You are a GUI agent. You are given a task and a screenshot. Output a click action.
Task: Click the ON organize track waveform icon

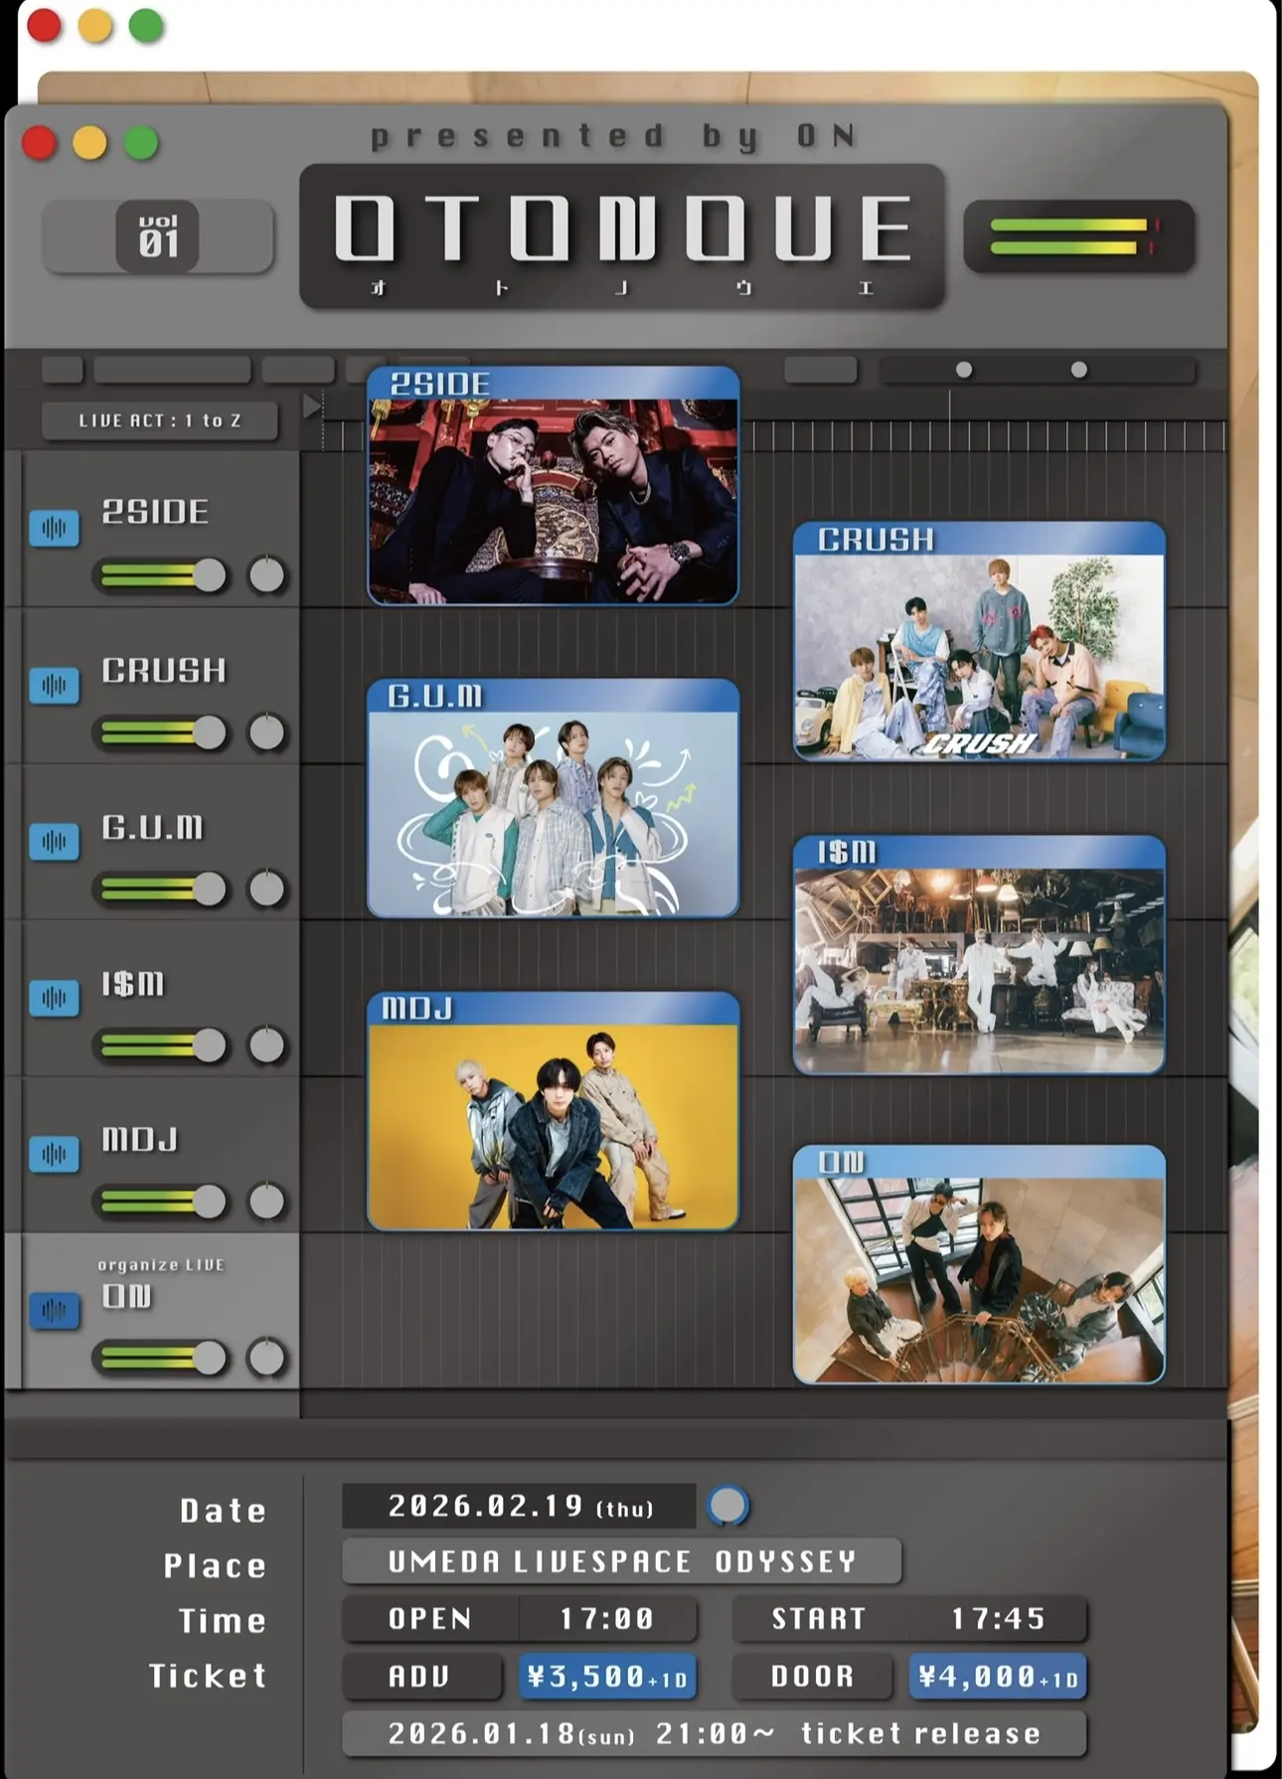54,1310
